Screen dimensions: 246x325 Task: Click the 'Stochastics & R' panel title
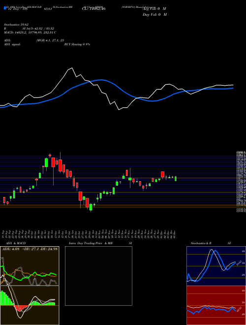tap(201, 243)
